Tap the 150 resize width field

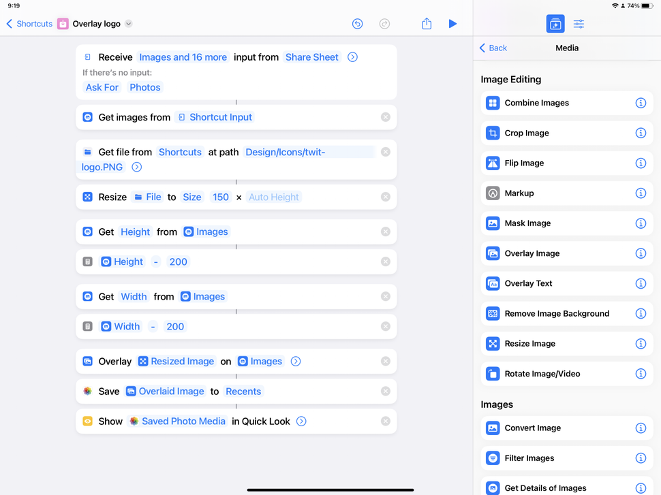tap(220, 196)
